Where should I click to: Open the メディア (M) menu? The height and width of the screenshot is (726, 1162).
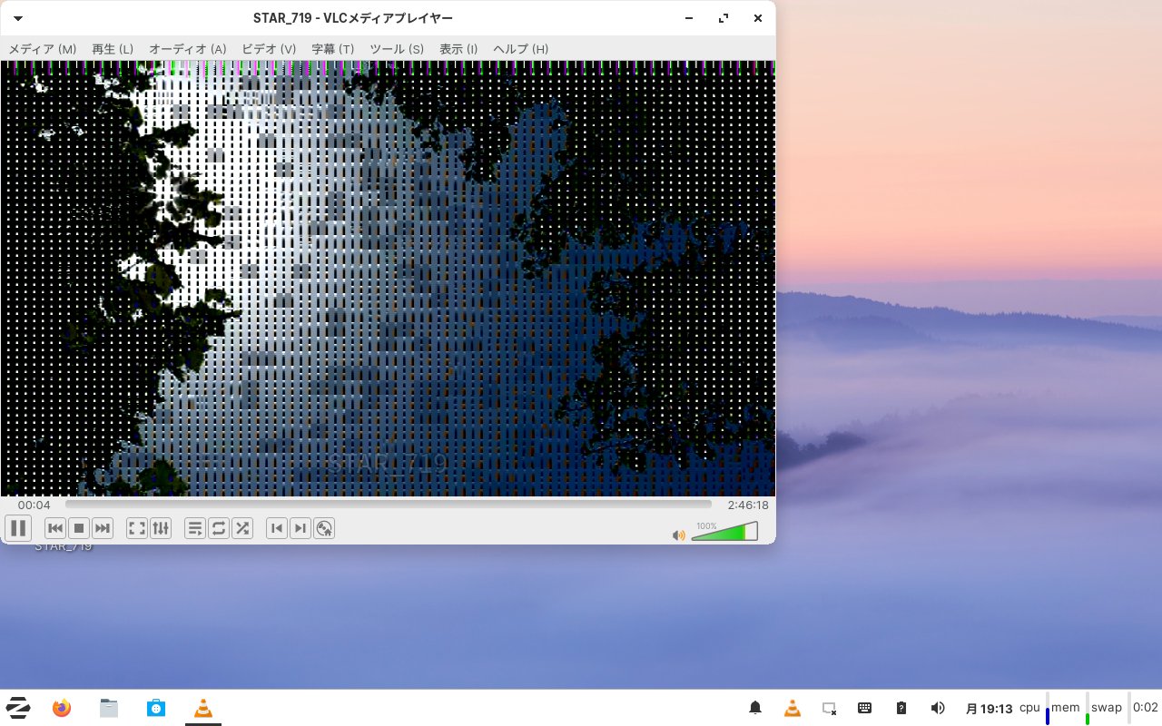(x=43, y=49)
